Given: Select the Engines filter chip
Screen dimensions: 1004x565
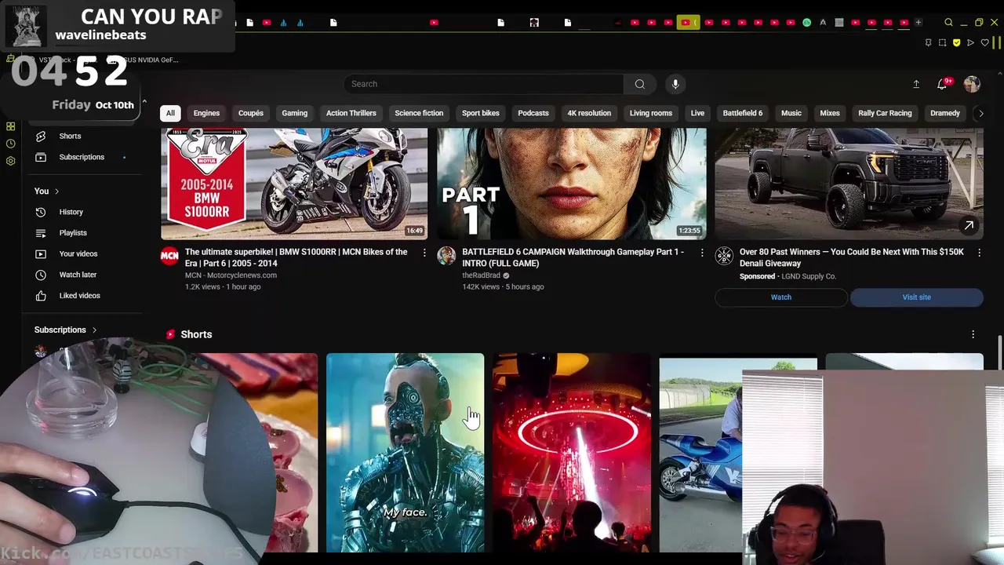Looking at the screenshot, I should [x=206, y=113].
